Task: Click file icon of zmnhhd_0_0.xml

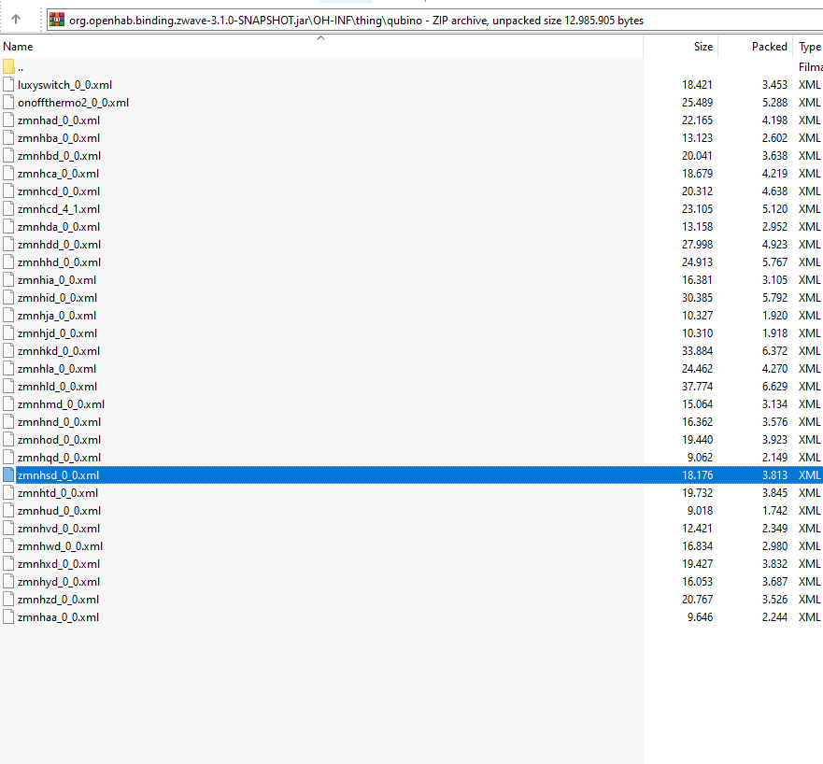Action: click(8, 262)
